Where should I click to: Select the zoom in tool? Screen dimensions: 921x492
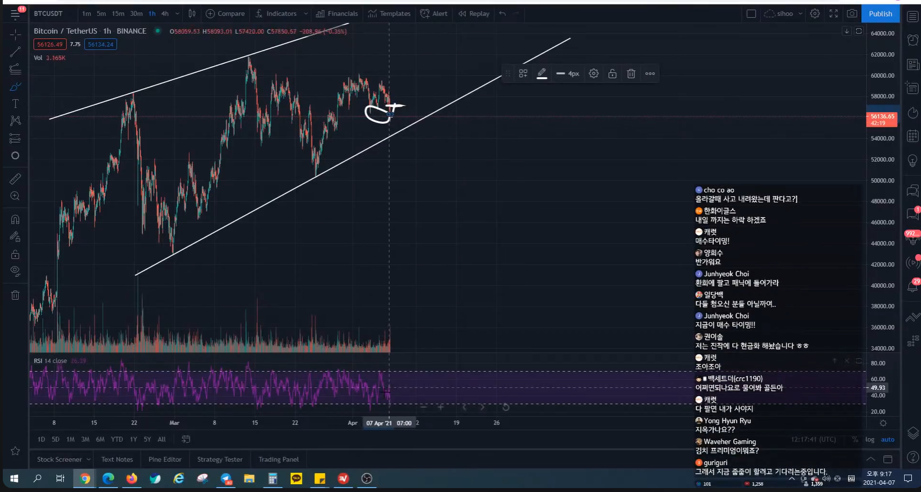click(15, 196)
